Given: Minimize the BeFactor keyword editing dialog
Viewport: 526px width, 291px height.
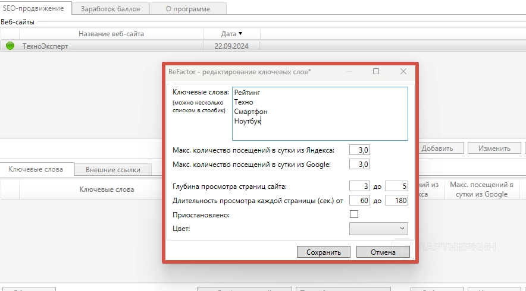Looking at the screenshot, I should 349,71.
